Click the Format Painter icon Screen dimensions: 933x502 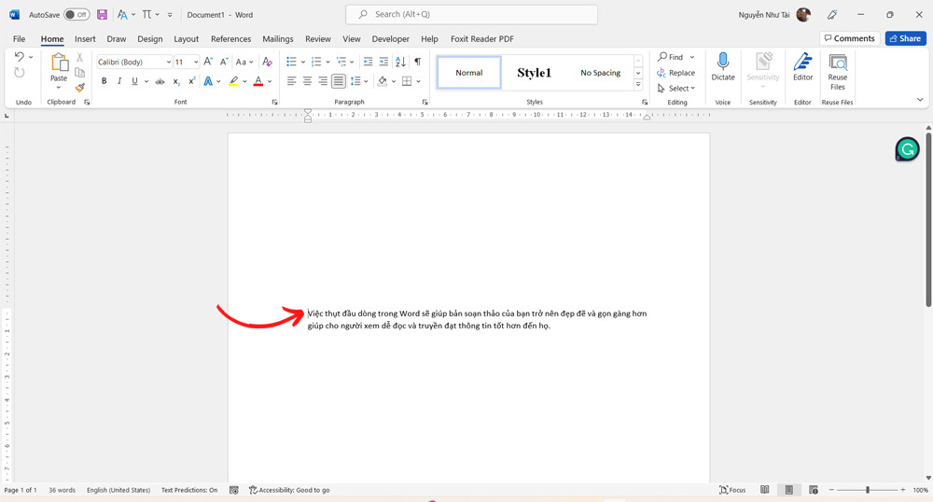pos(80,88)
